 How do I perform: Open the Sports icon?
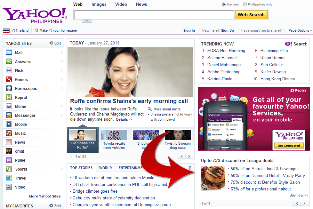click(9, 169)
